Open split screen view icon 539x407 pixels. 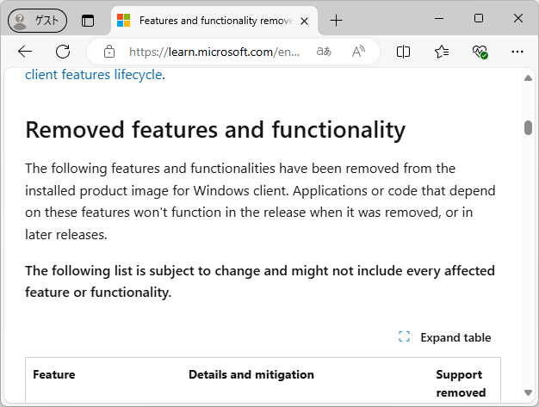coord(403,52)
